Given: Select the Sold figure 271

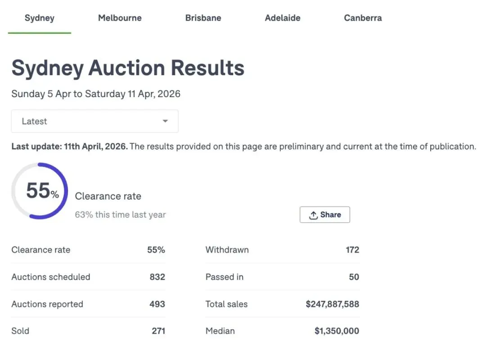Looking at the screenshot, I should [158, 331].
